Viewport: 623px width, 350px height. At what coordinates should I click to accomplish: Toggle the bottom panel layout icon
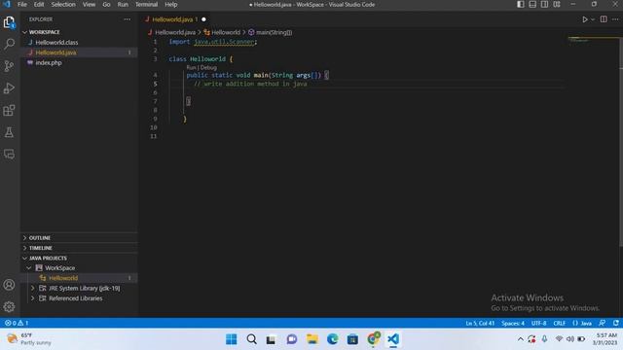coord(532,4)
